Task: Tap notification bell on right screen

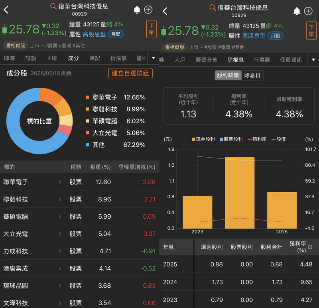Action: [x=297, y=11]
